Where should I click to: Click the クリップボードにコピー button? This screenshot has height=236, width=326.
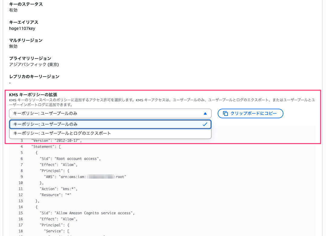(250, 113)
